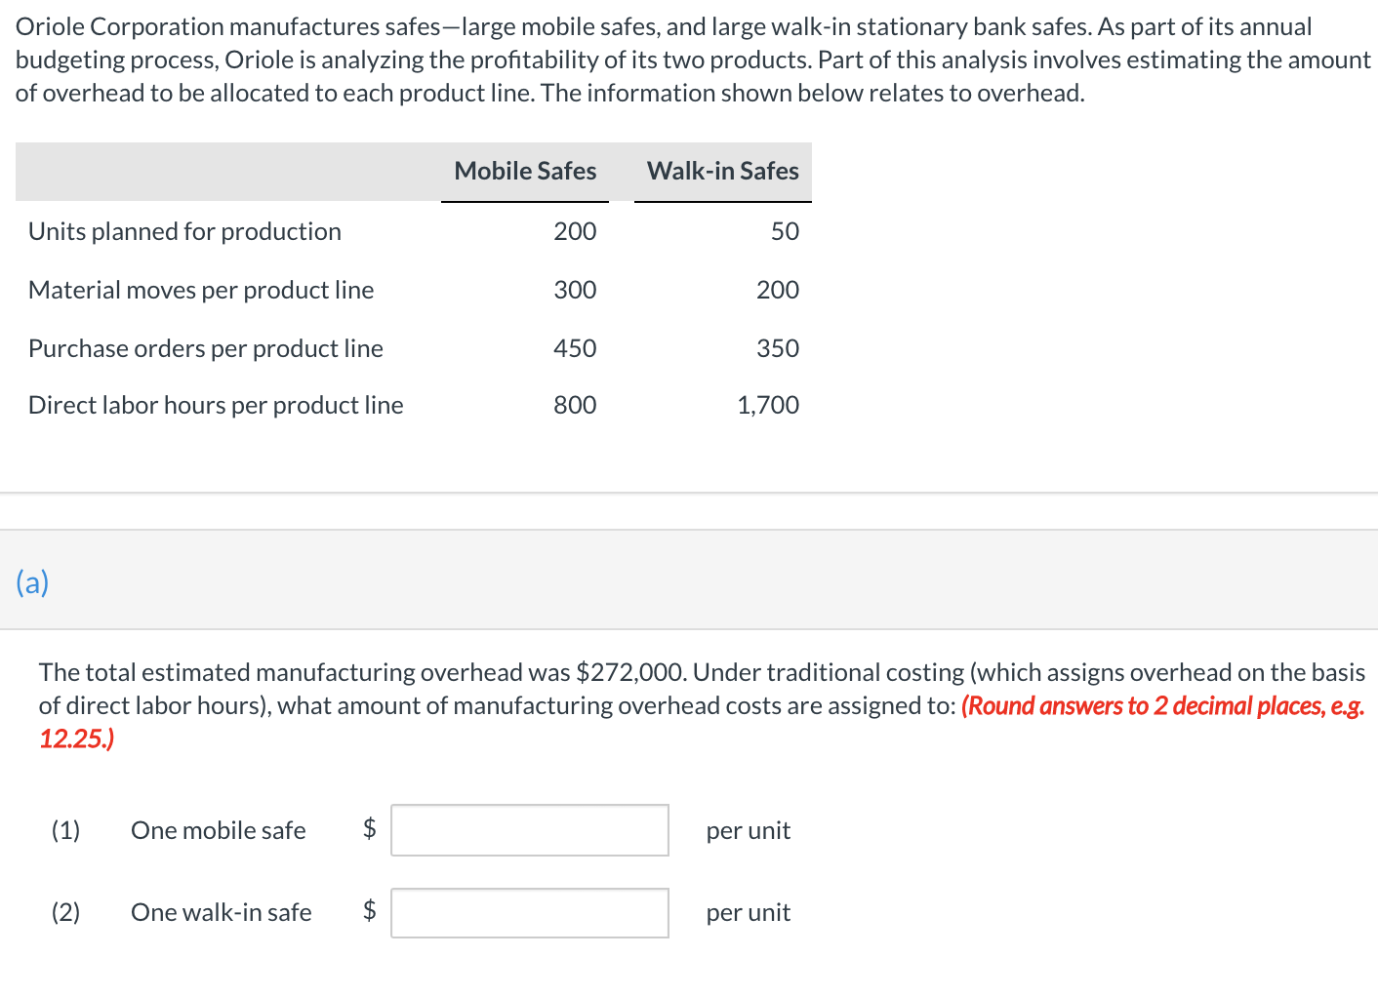Select the Walk-in Safes column header

[x=723, y=171]
